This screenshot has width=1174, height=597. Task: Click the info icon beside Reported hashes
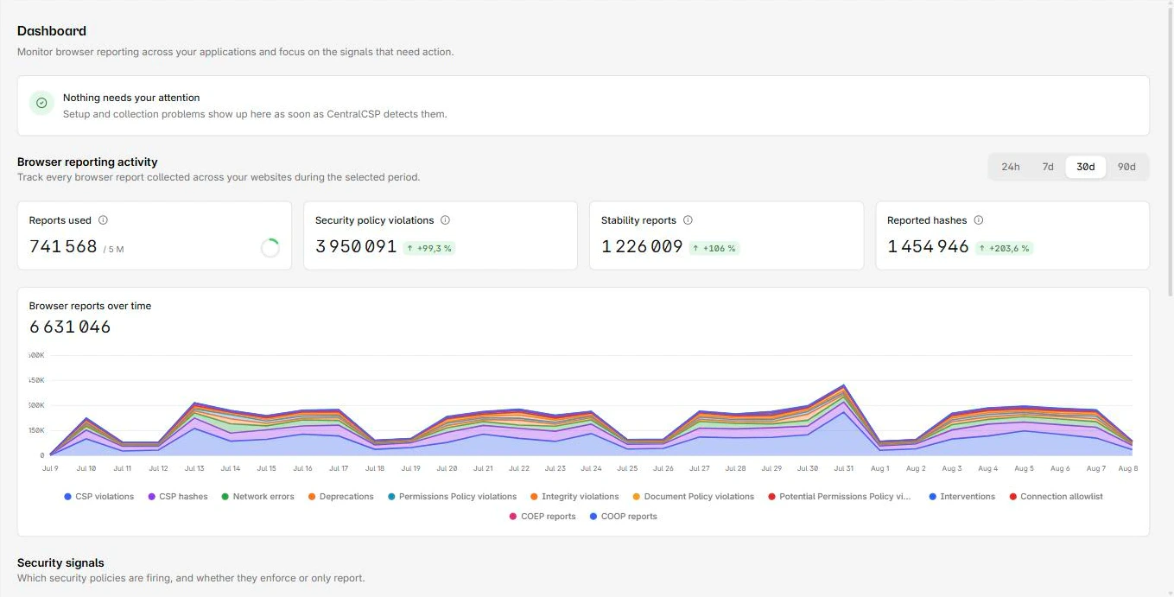point(979,220)
